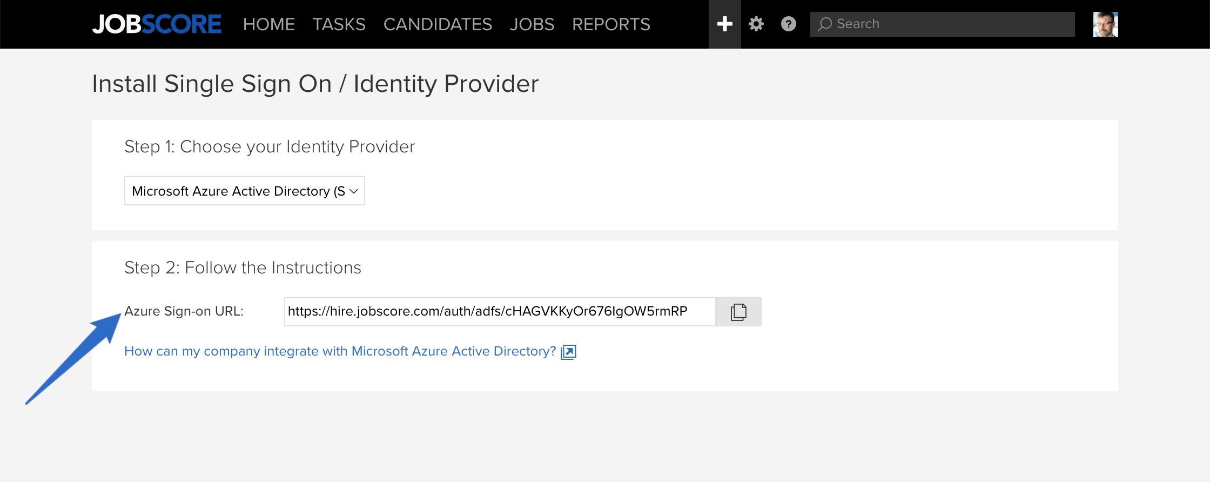The height and width of the screenshot is (482, 1210).
Task: Copy the Azure Sign-on URL to clipboard
Action: [738, 312]
